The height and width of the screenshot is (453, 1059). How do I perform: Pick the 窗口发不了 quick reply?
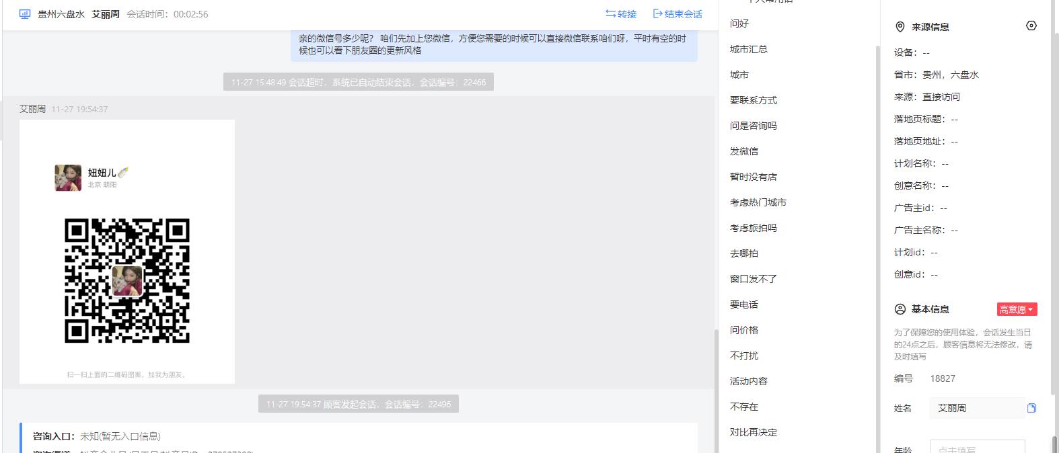point(754,279)
